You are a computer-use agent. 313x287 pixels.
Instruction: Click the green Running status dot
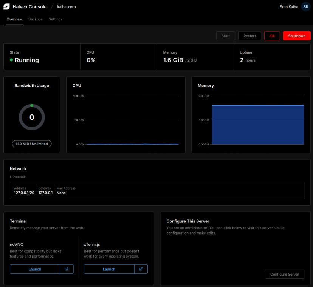click(x=11, y=60)
